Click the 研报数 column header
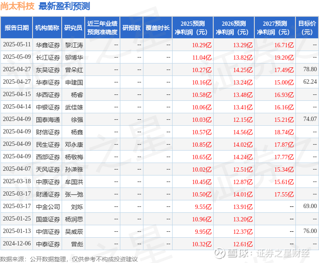The width and height of the screenshot is (319, 263). point(131,28)
